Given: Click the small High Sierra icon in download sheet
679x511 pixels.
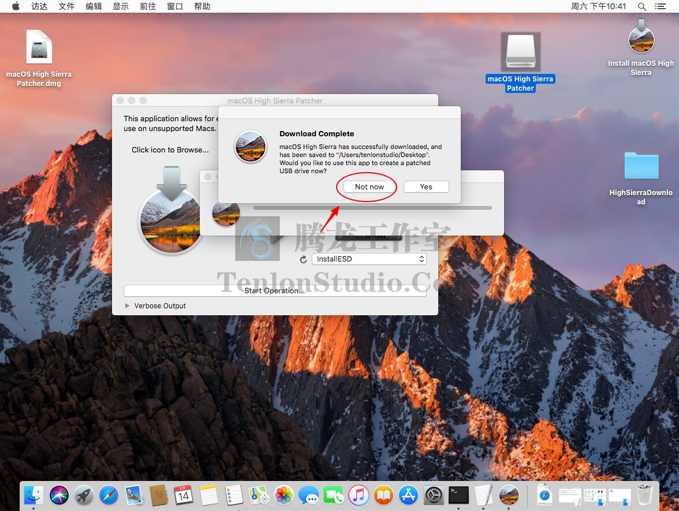Looking at the screenshot, I should point(226,214).
